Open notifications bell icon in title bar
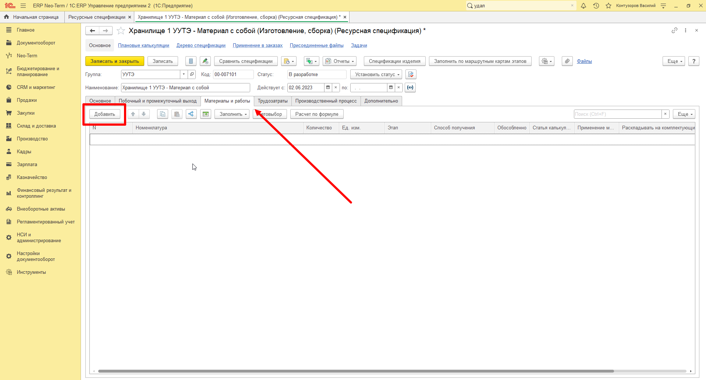Viewport: 706px width, 380px height. pyautogui.click(x=583, y=6)
